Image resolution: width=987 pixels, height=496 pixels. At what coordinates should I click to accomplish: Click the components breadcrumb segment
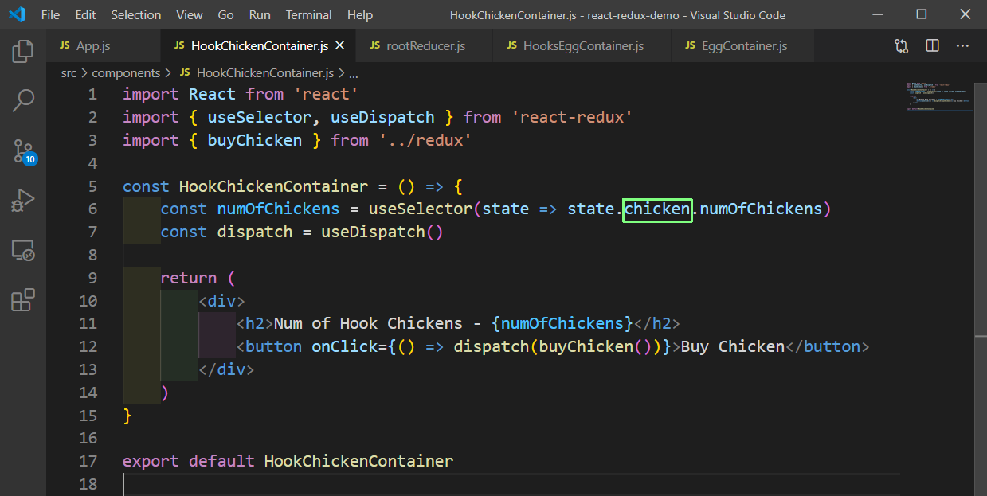coord(126,73)
